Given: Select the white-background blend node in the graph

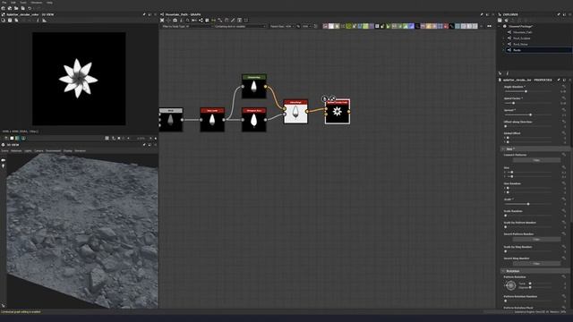Looking at the screenshot, I should [295, 112].
